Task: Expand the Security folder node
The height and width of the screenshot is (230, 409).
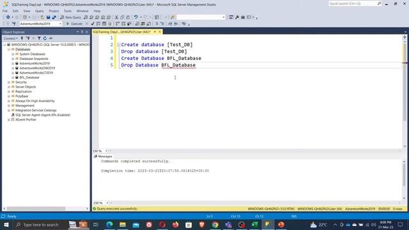Action: [x=8, y=82]
